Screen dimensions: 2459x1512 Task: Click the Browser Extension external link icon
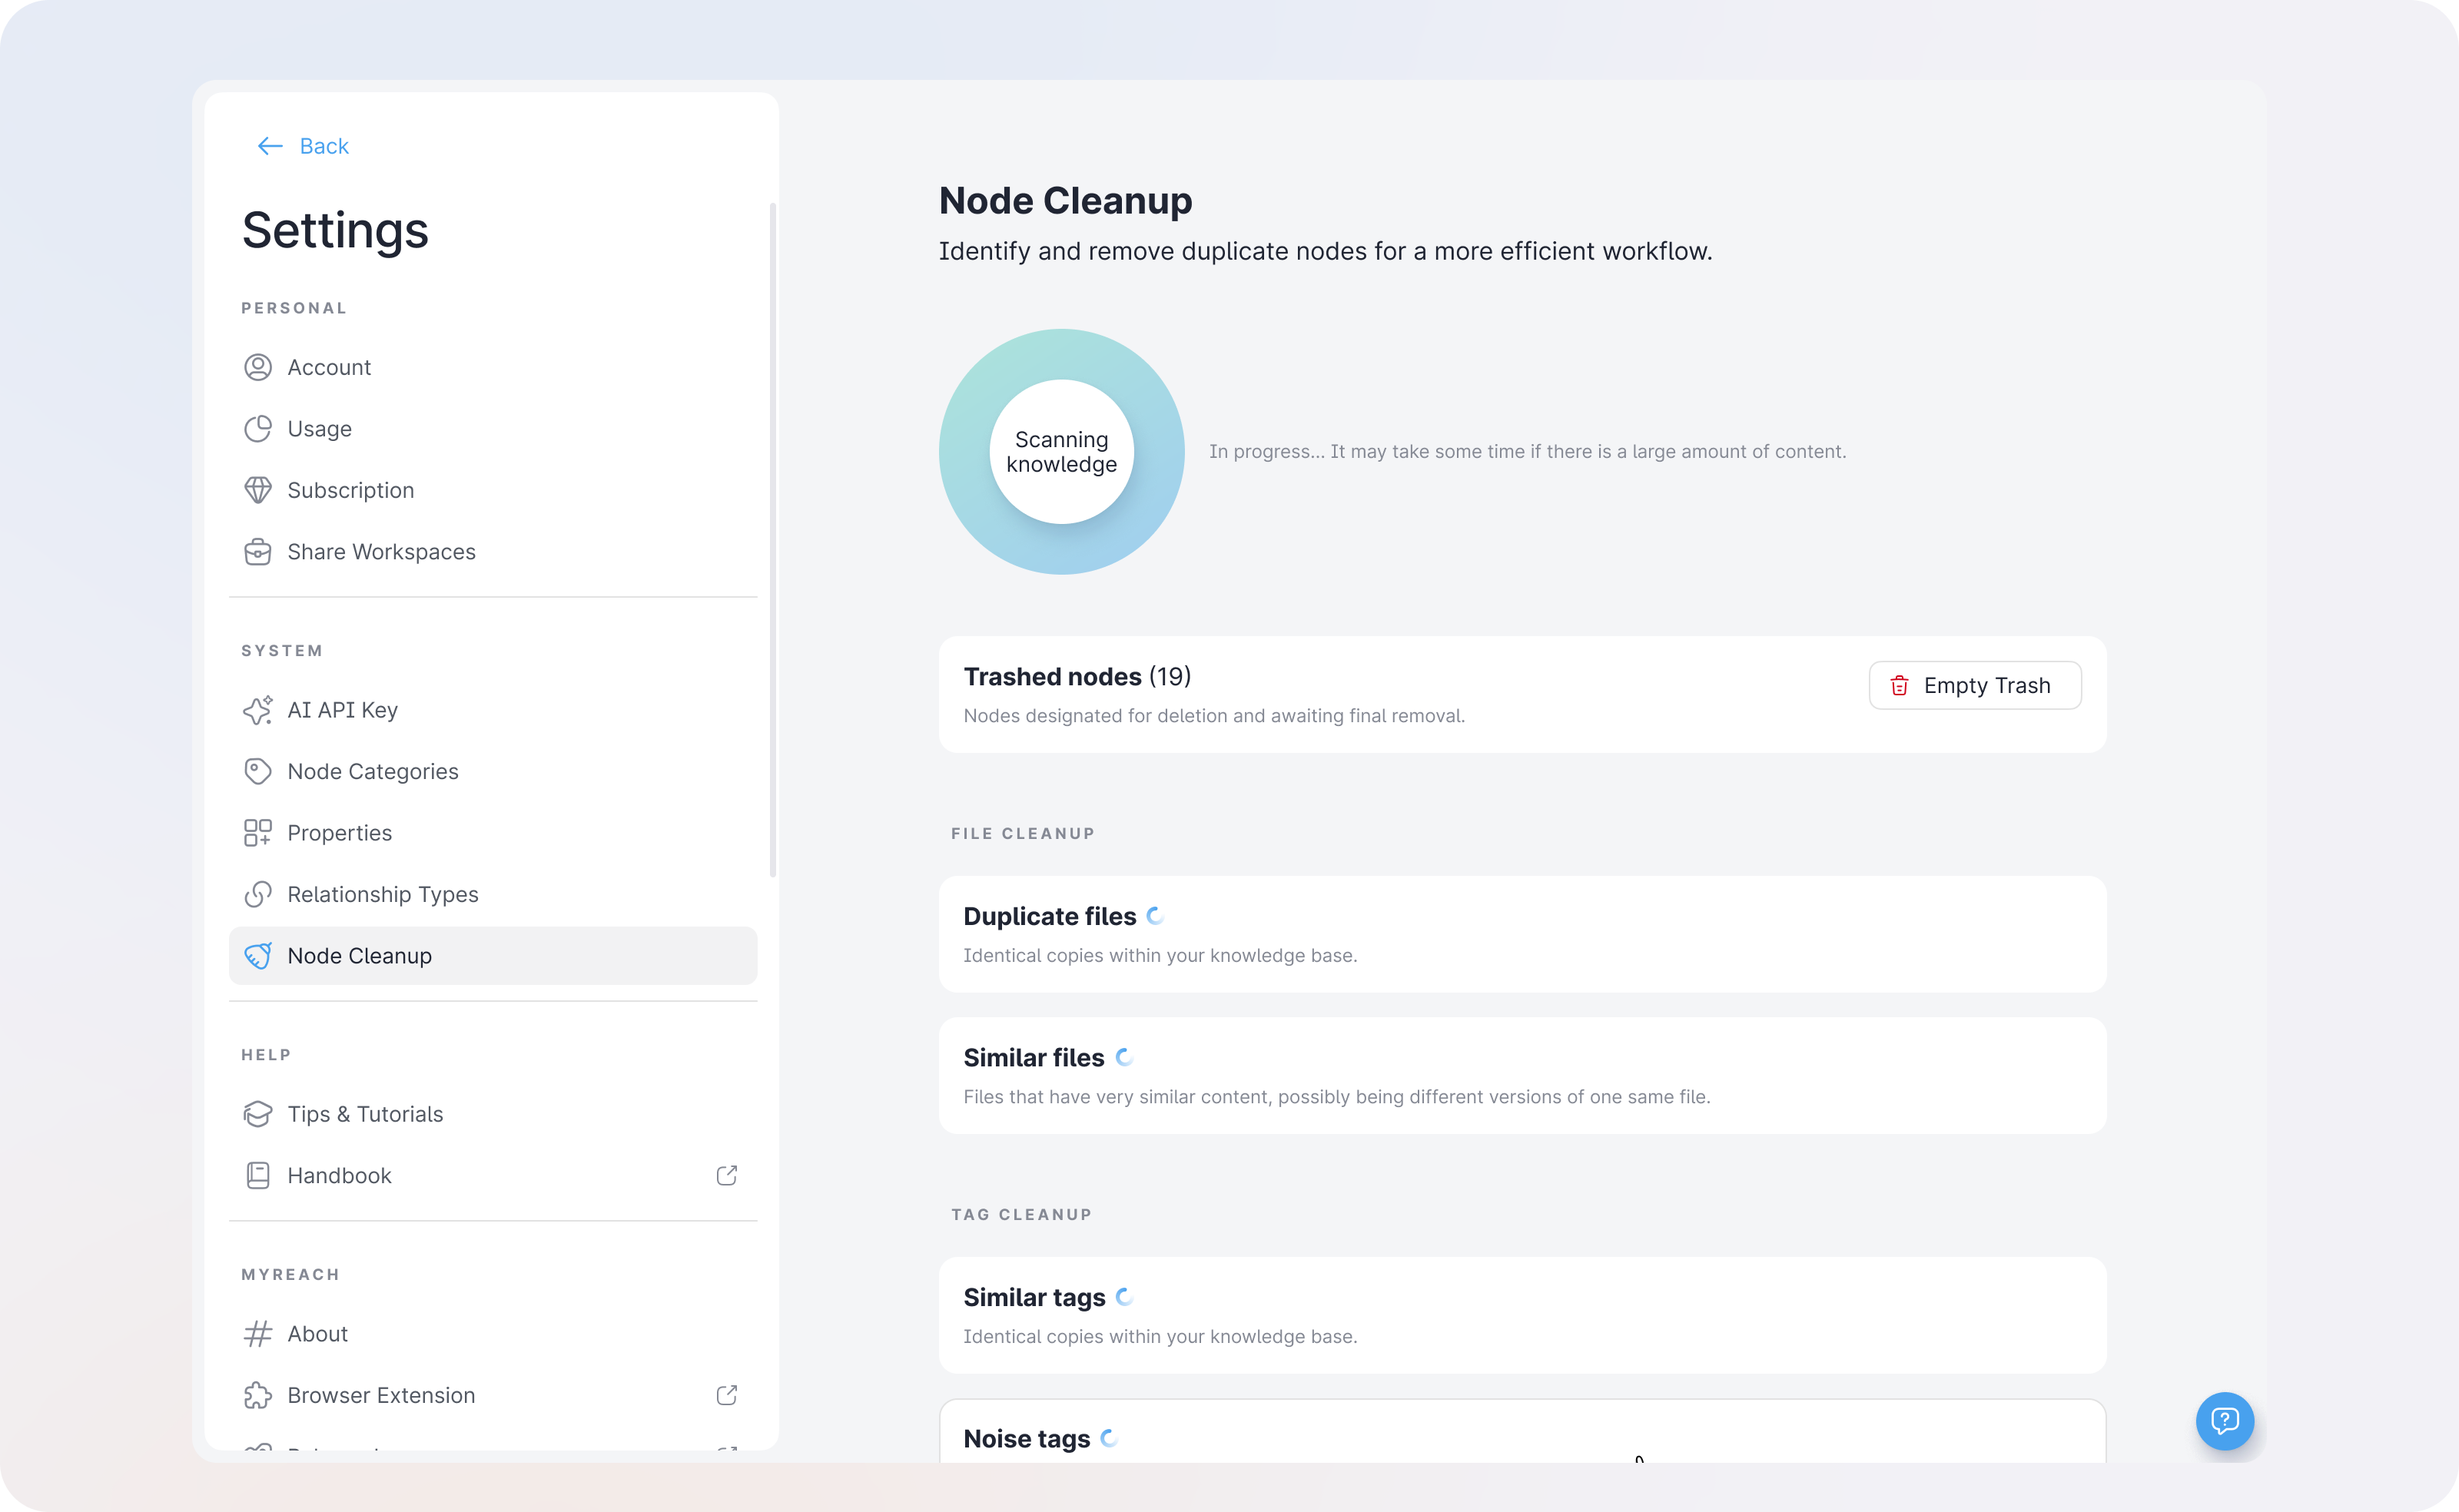click(x=727, y=1395)
